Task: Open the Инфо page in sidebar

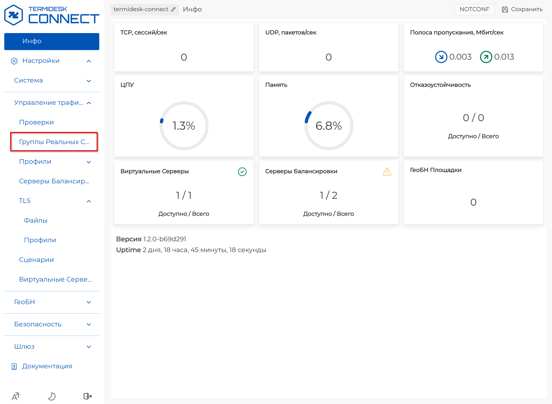Action: point(52,42)
